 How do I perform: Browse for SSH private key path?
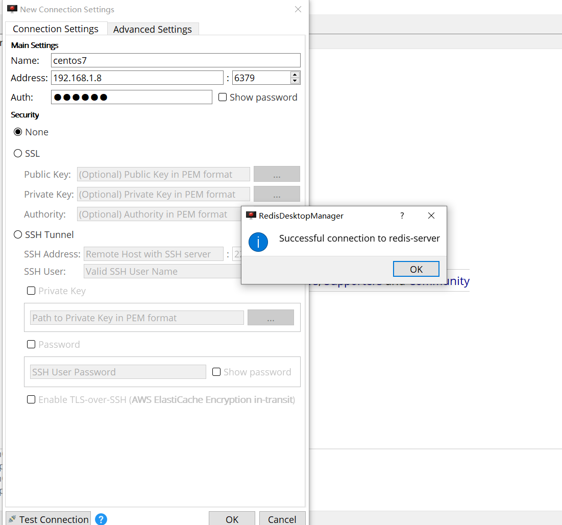271,317
